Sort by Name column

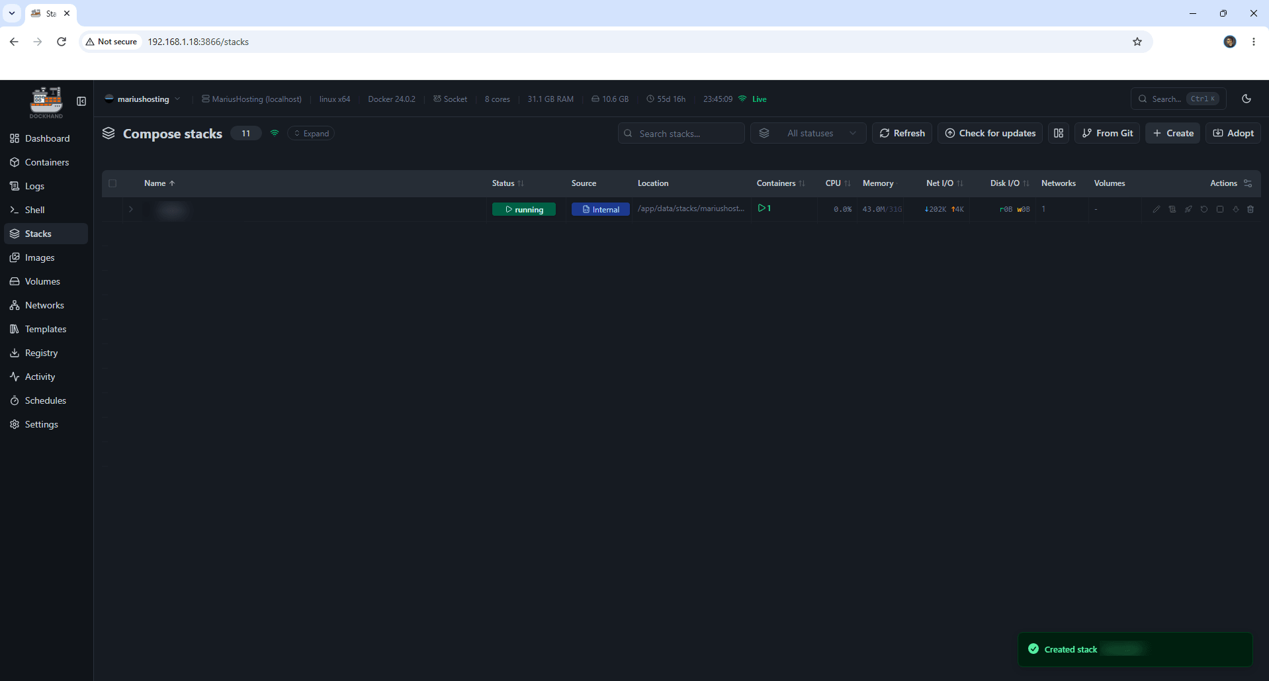click(159, 183)
